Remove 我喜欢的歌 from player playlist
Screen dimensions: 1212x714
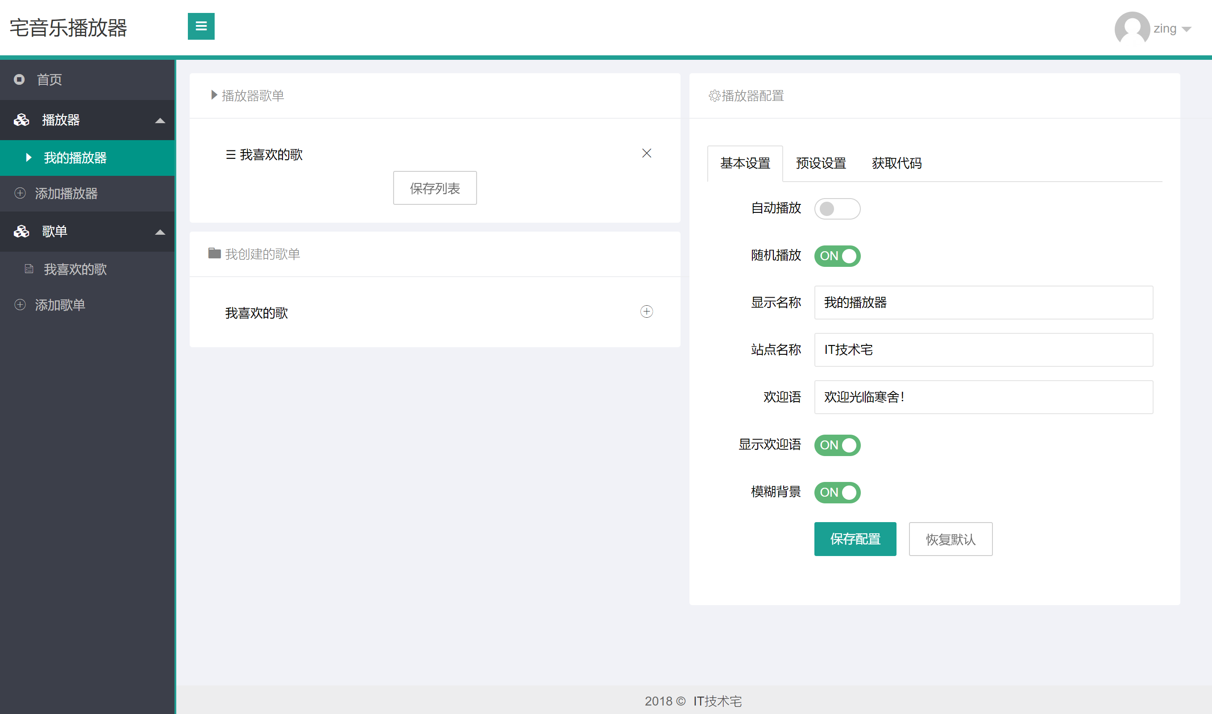point(646,154)
